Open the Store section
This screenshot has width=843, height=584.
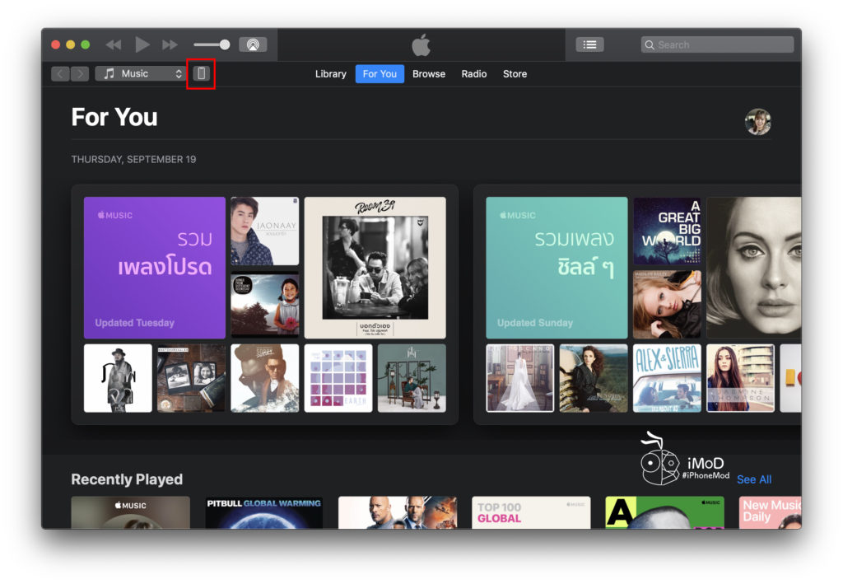pyautogui.click(x=515, y=73)
